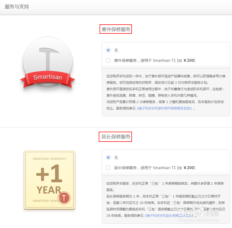Click the round T seal on the warranty card
The height and width of the screenshot is (228, 232).
pos(64,198)
